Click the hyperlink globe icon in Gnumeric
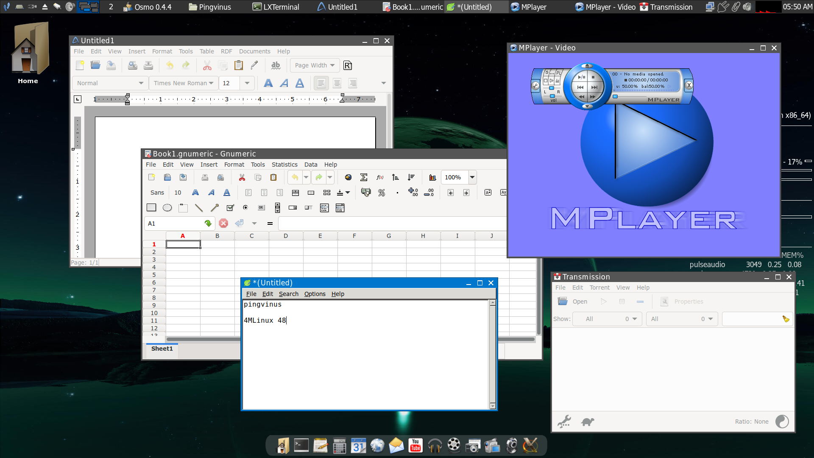 (x=348, y=177)
